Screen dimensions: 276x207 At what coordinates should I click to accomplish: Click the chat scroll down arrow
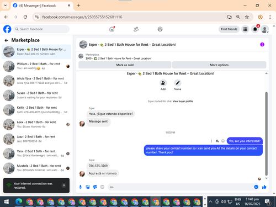[x=266, y=178]
